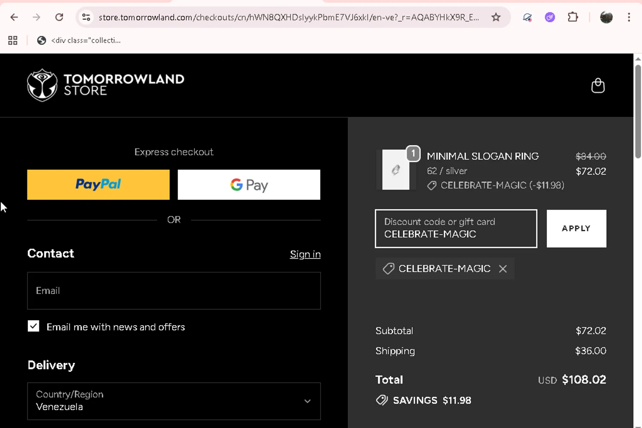Open the Extensions puzzle icon

[573, 17]
